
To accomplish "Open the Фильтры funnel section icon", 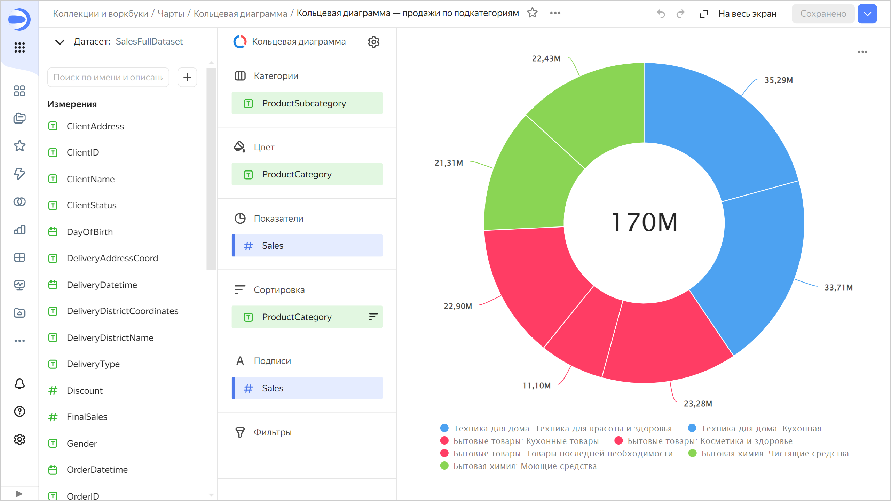I will (x=240, y=432).
